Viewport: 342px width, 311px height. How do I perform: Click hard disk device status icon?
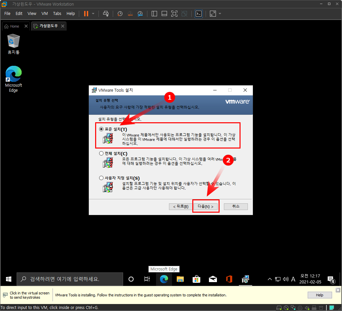tap(279, 308)
